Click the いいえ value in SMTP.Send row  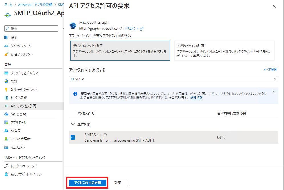point(221,138)
